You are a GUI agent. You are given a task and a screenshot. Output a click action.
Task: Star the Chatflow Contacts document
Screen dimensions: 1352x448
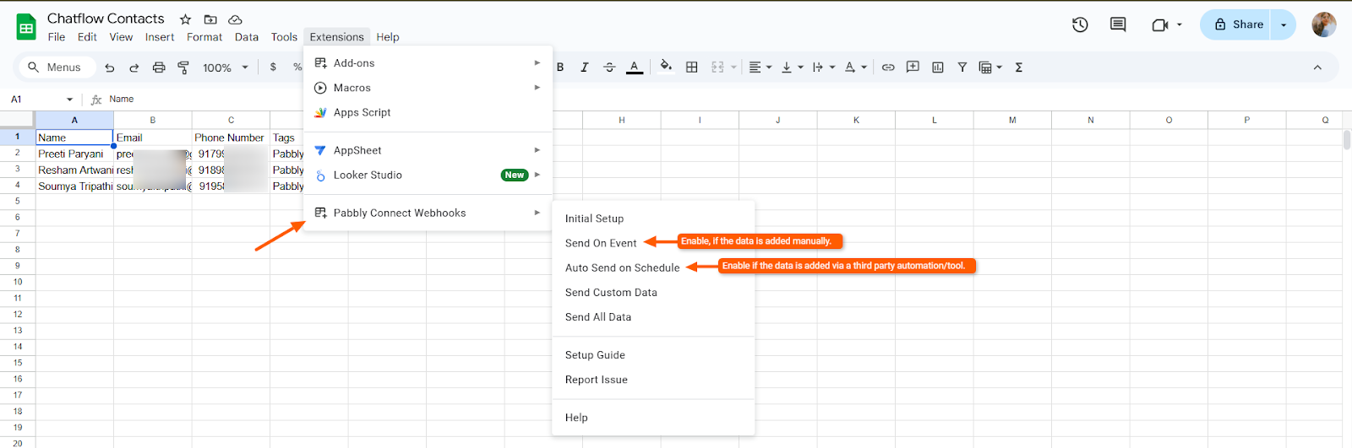185,19
